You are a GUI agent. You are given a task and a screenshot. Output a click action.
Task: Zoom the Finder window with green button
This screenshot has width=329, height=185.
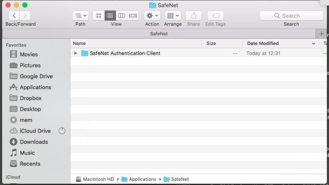click(25, 5)
